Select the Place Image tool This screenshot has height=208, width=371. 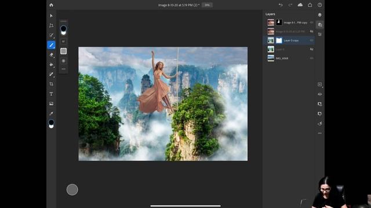click(52, 103)
